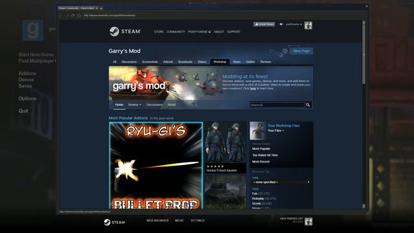Click the Your Workshop Files preview image
Image resolution: width=414 pixels, height=233 pixels.
click(257, 131)
